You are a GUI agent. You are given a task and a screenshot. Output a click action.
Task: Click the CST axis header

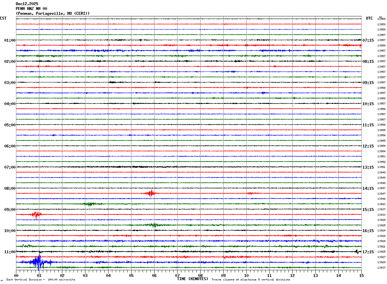tap(3, 18)
